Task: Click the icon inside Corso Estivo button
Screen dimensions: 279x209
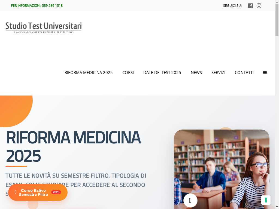Action: click(x=16, y=192)
